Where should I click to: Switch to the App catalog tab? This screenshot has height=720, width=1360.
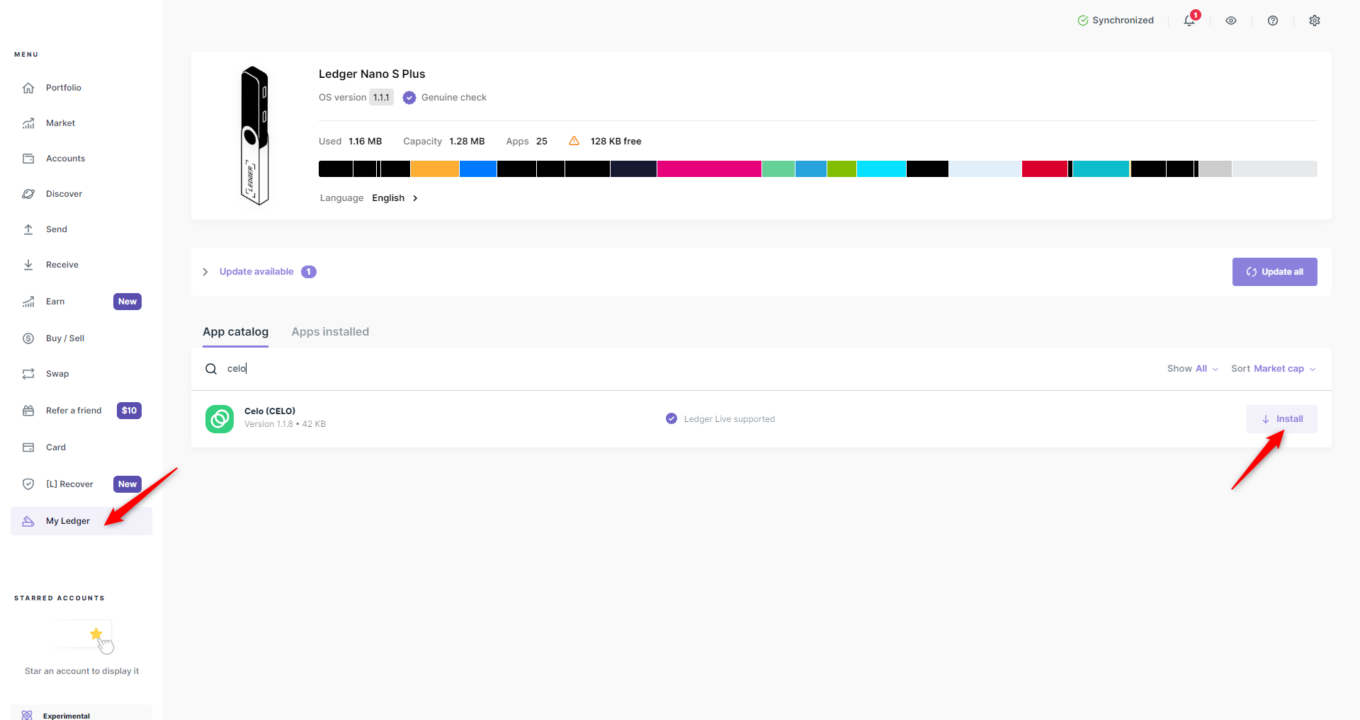pos(236,332)
